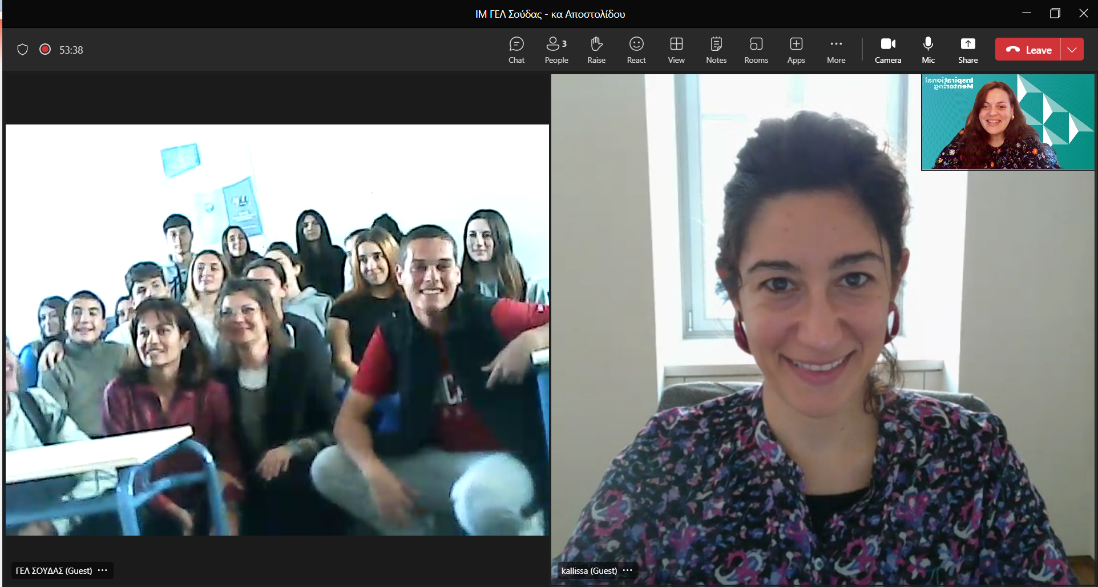
Task: Show the People participants list
Action: coord(556,50)
